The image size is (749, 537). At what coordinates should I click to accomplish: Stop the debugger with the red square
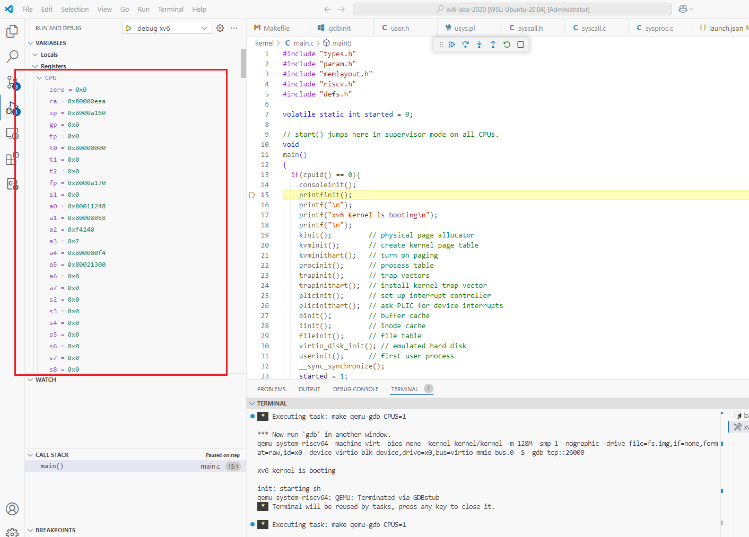(x=520, y=45)
